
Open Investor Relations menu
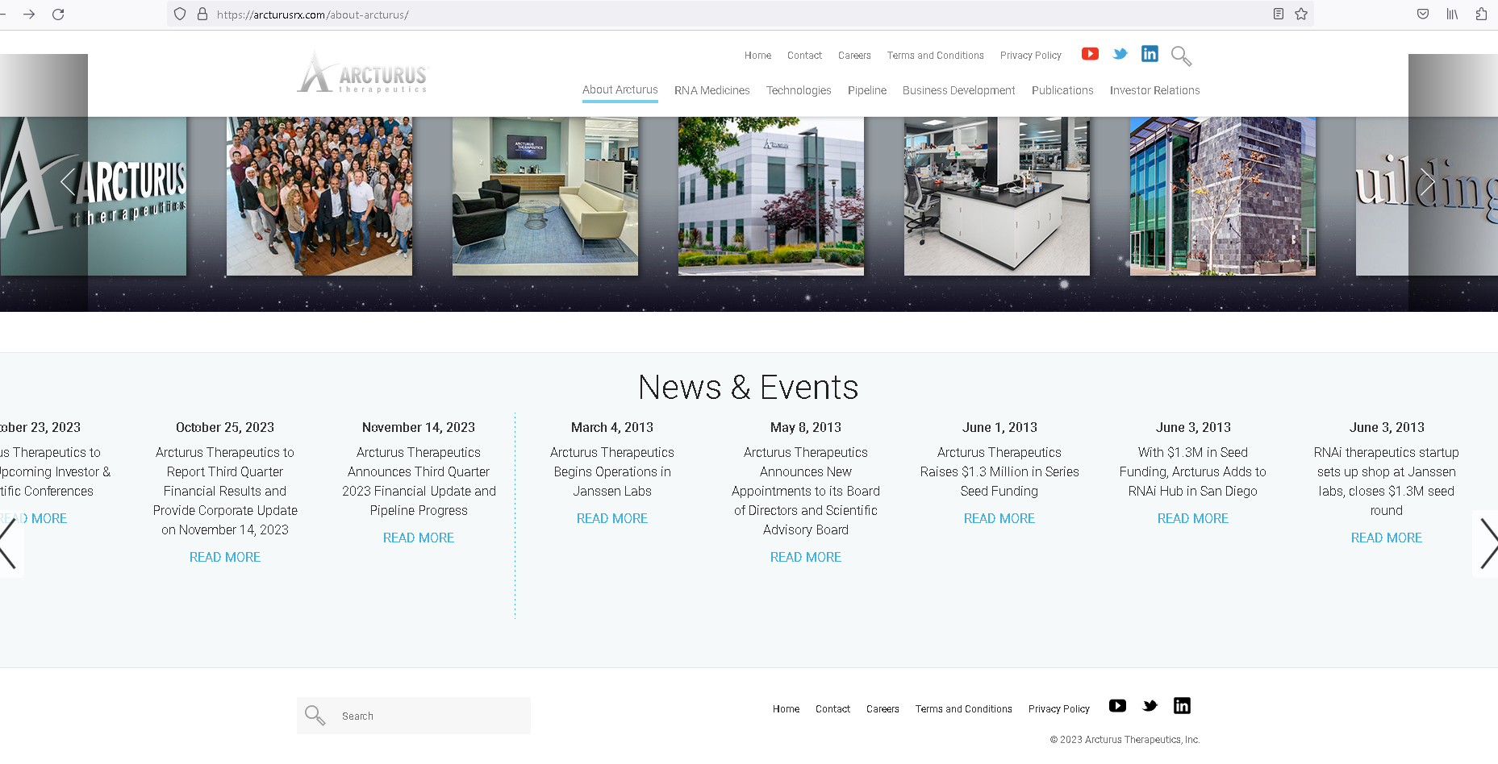pyautogui.click(x=1154, y=90)
